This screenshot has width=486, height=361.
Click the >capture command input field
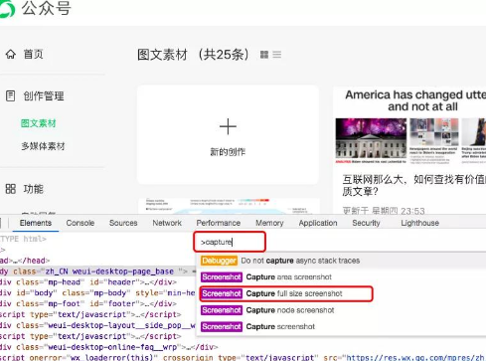click(x=230, y=242)
